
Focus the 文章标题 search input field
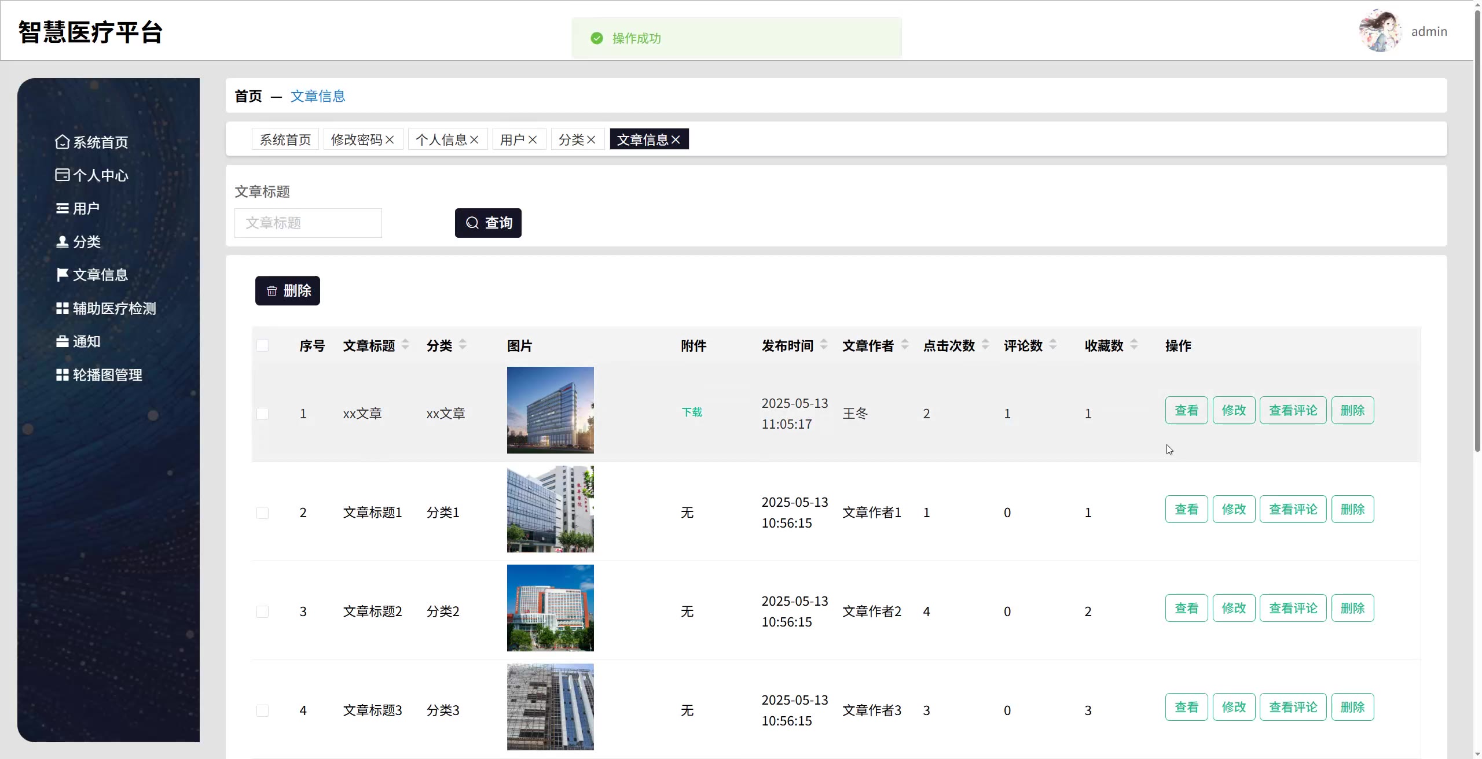click(x=308, y=223)
